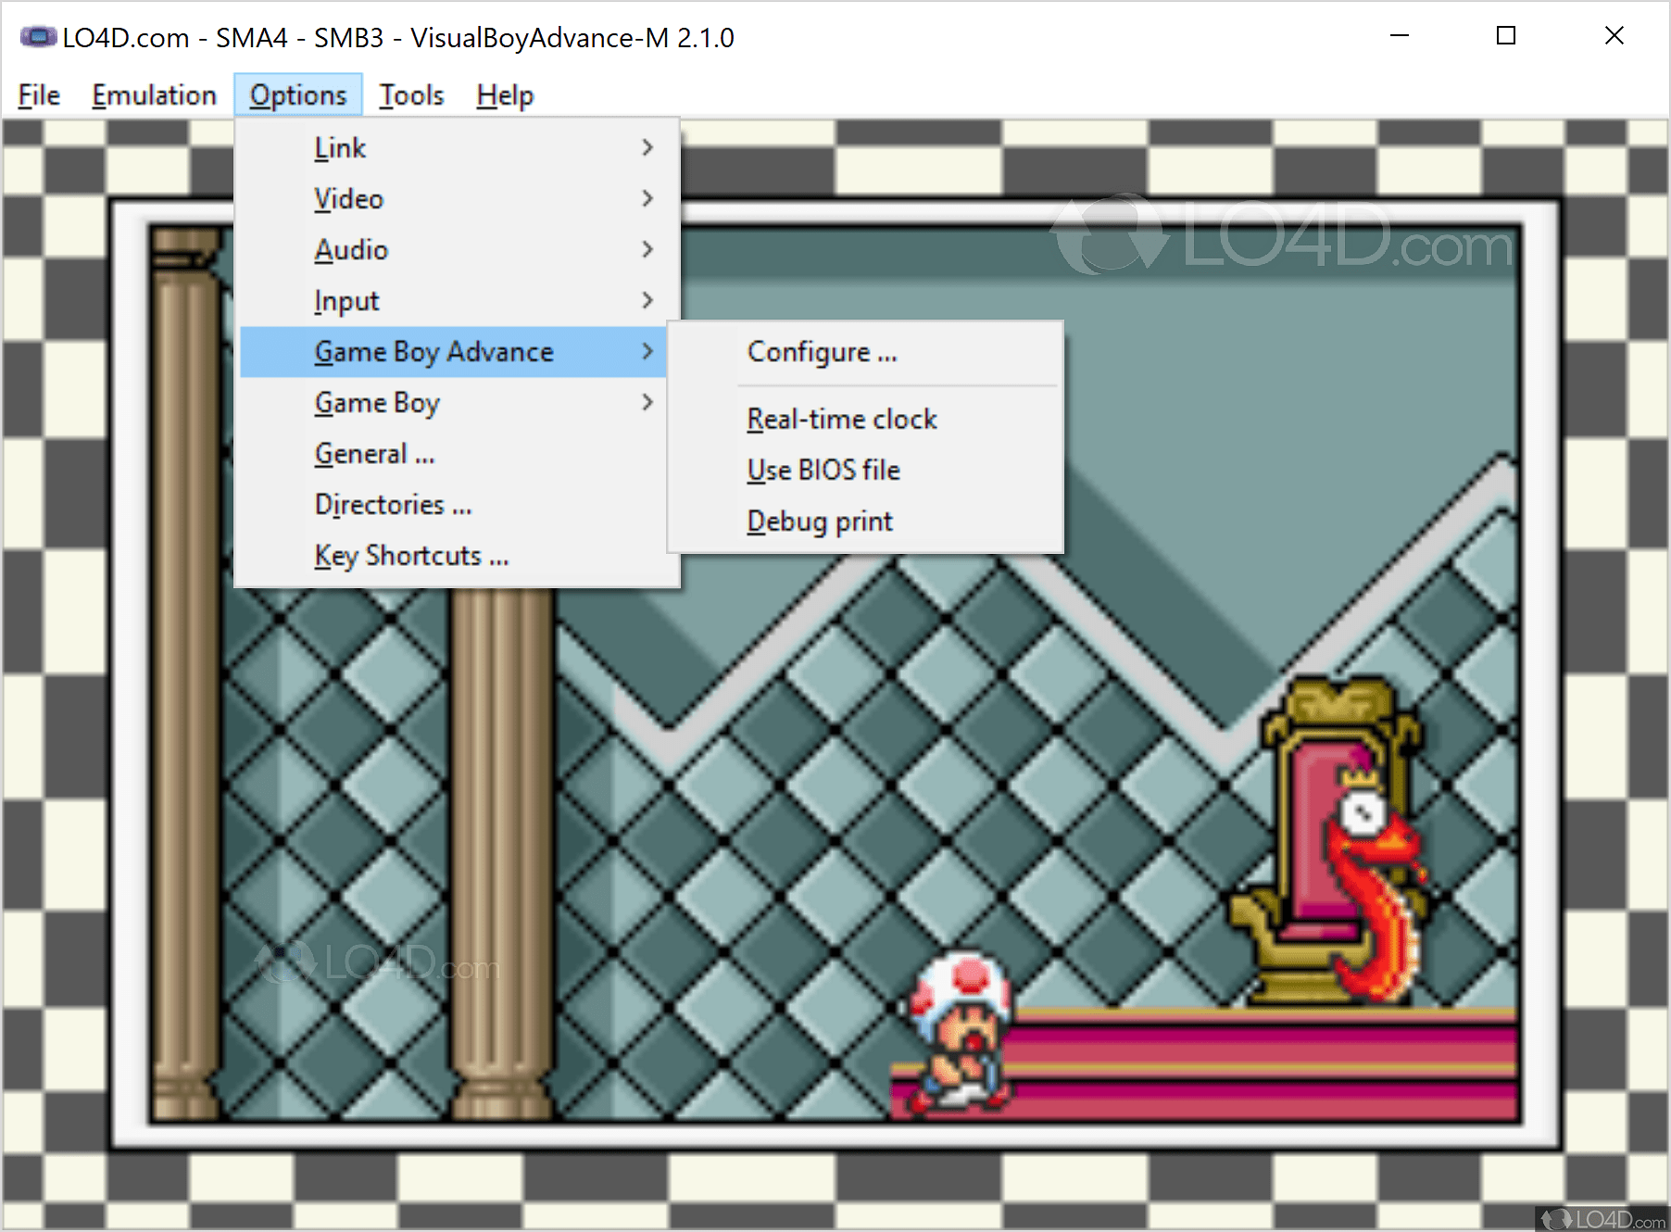Select the Game Boy Advance menu entry
This screenshot has width=1671, height=1232.
(454, 352)
